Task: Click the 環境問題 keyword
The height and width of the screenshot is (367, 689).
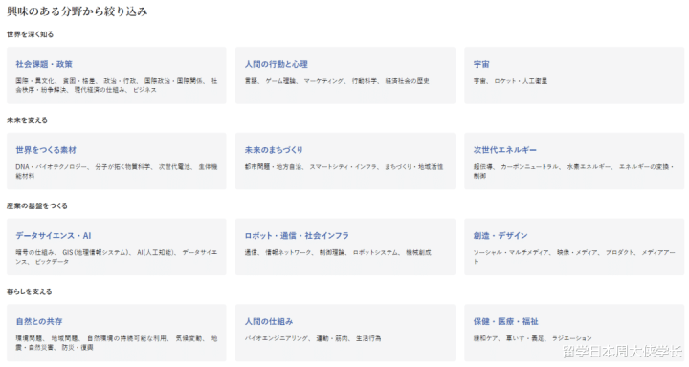Action: 29,338
